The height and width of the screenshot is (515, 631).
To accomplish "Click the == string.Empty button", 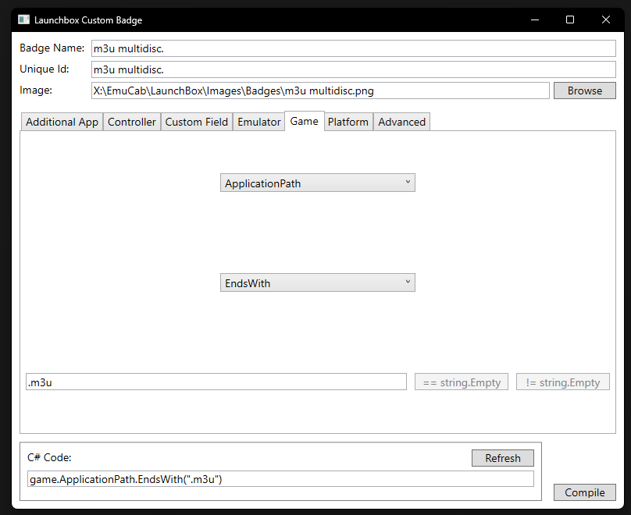I will coord(462,382).
